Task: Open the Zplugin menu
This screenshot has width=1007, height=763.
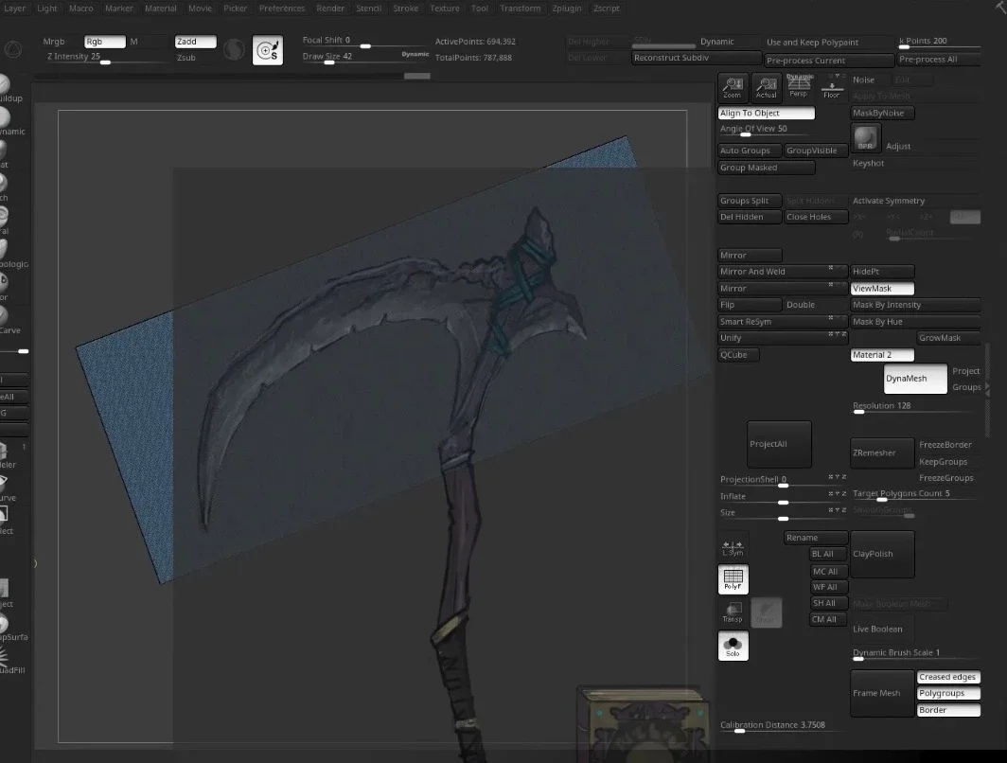Action: (x=566, y=9)
